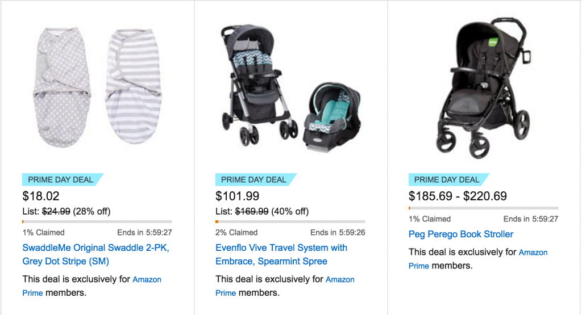Open the Peg Perego Book Stroller link
Viewport: 582px width, 315px height.
pos(460,234)
